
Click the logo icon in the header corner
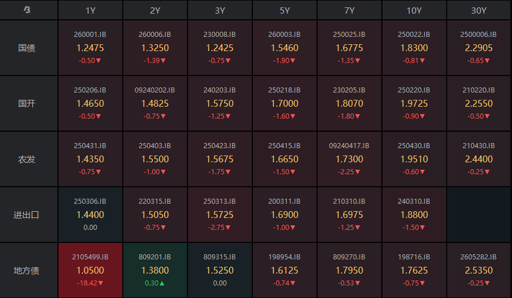click(x=27, y=10)
